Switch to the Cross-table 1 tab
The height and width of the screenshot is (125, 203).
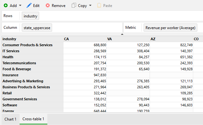33,119
